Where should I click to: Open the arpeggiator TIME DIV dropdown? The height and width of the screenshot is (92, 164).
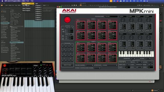pyautogui.click(x=139, y=62)
